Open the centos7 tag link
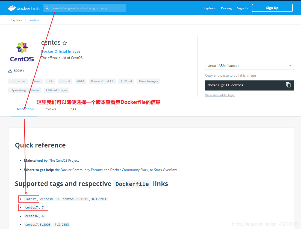This screenshot has height=229, width=301. click(x=31, y=207)
